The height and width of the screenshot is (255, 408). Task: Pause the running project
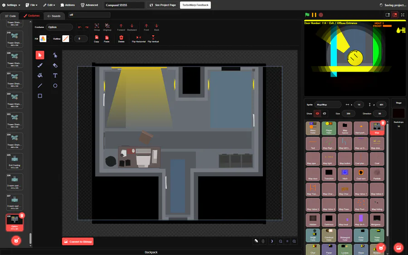(x=314, y=15)
